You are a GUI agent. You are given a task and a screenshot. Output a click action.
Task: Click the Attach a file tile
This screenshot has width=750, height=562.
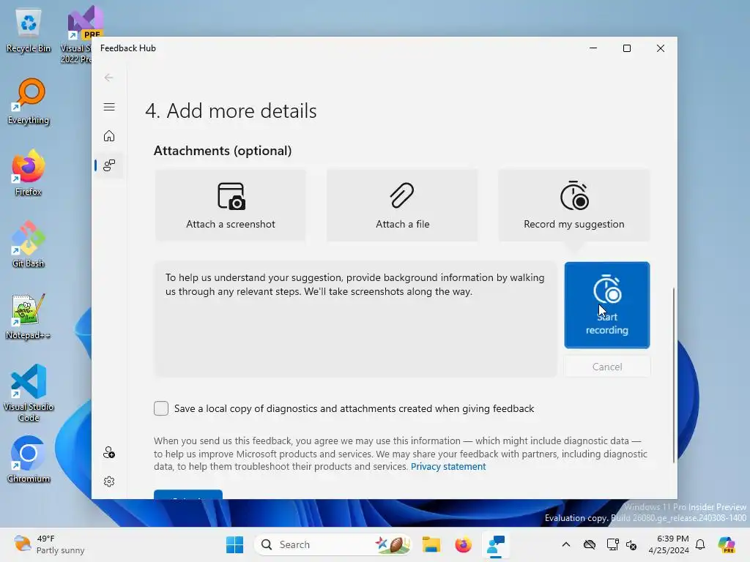[x=402, y=206]
